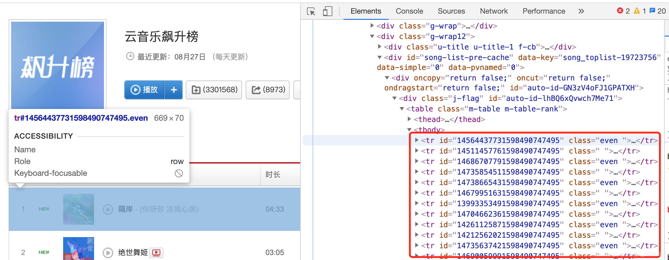The height and width of the screenshot is (260, 669).
Task: Expand the div class g-wrap node
Action: pos(372,26)
